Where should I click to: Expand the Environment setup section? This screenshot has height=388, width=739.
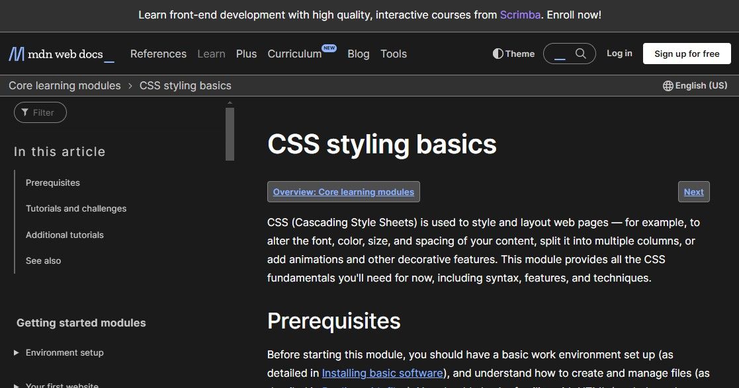click(17, 353)
